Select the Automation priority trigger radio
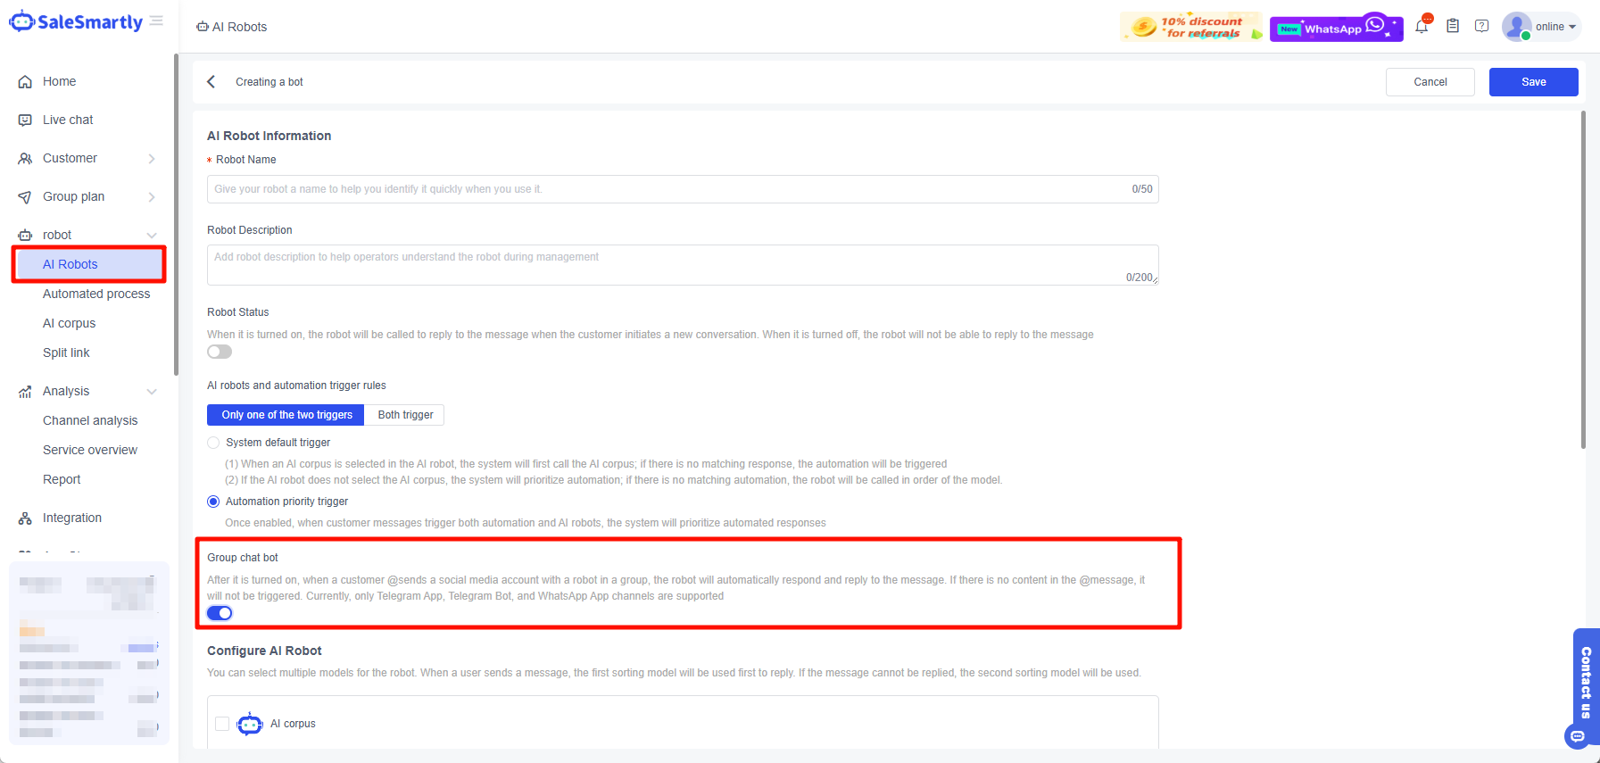 [213, 502]
